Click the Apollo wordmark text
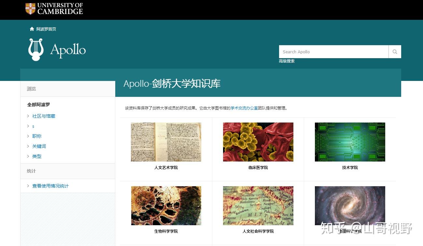Image resolution: width=423 pixels, height=246 pixels. (x=68, y=50)
